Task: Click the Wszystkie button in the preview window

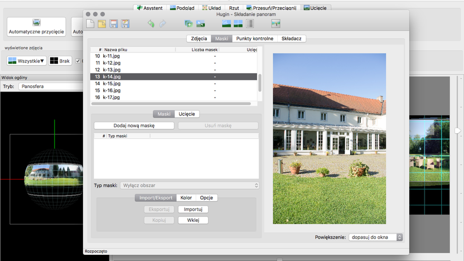Action: pos(27,61)
